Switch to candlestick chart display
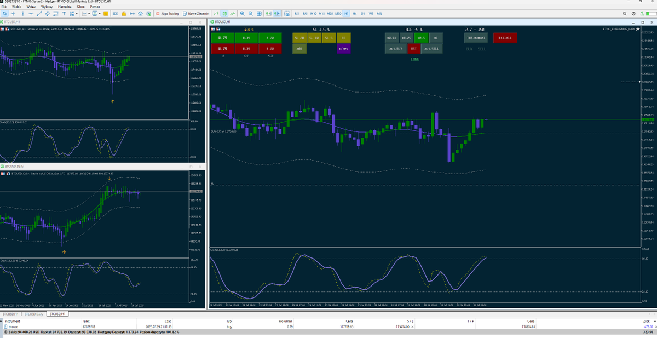The width and height of the screenshot is (657, 338). pos(224,13)
